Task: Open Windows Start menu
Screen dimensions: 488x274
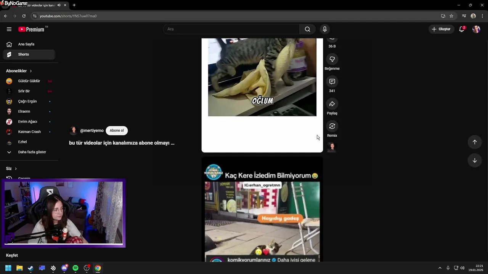Action: tap(8, 268)
